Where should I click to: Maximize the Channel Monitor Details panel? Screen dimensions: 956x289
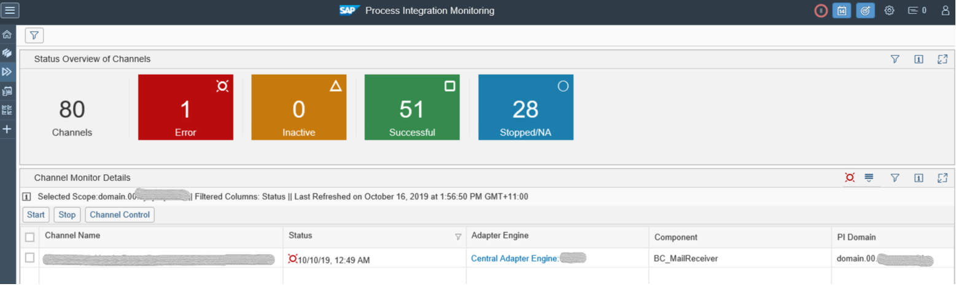pyautogui.click(x=942, y=178)
